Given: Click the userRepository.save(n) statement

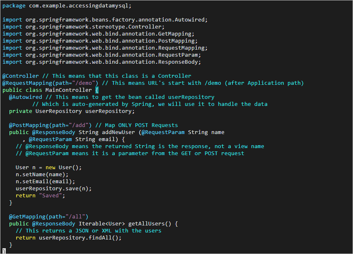Looking at the screenshot, I should tap(53, 189).
